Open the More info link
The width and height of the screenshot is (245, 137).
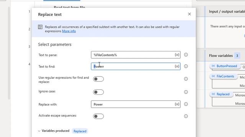pos(69,31)
